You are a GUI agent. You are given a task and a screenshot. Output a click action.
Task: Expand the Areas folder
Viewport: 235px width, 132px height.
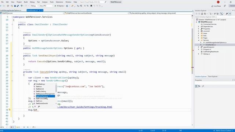point(199,33)
